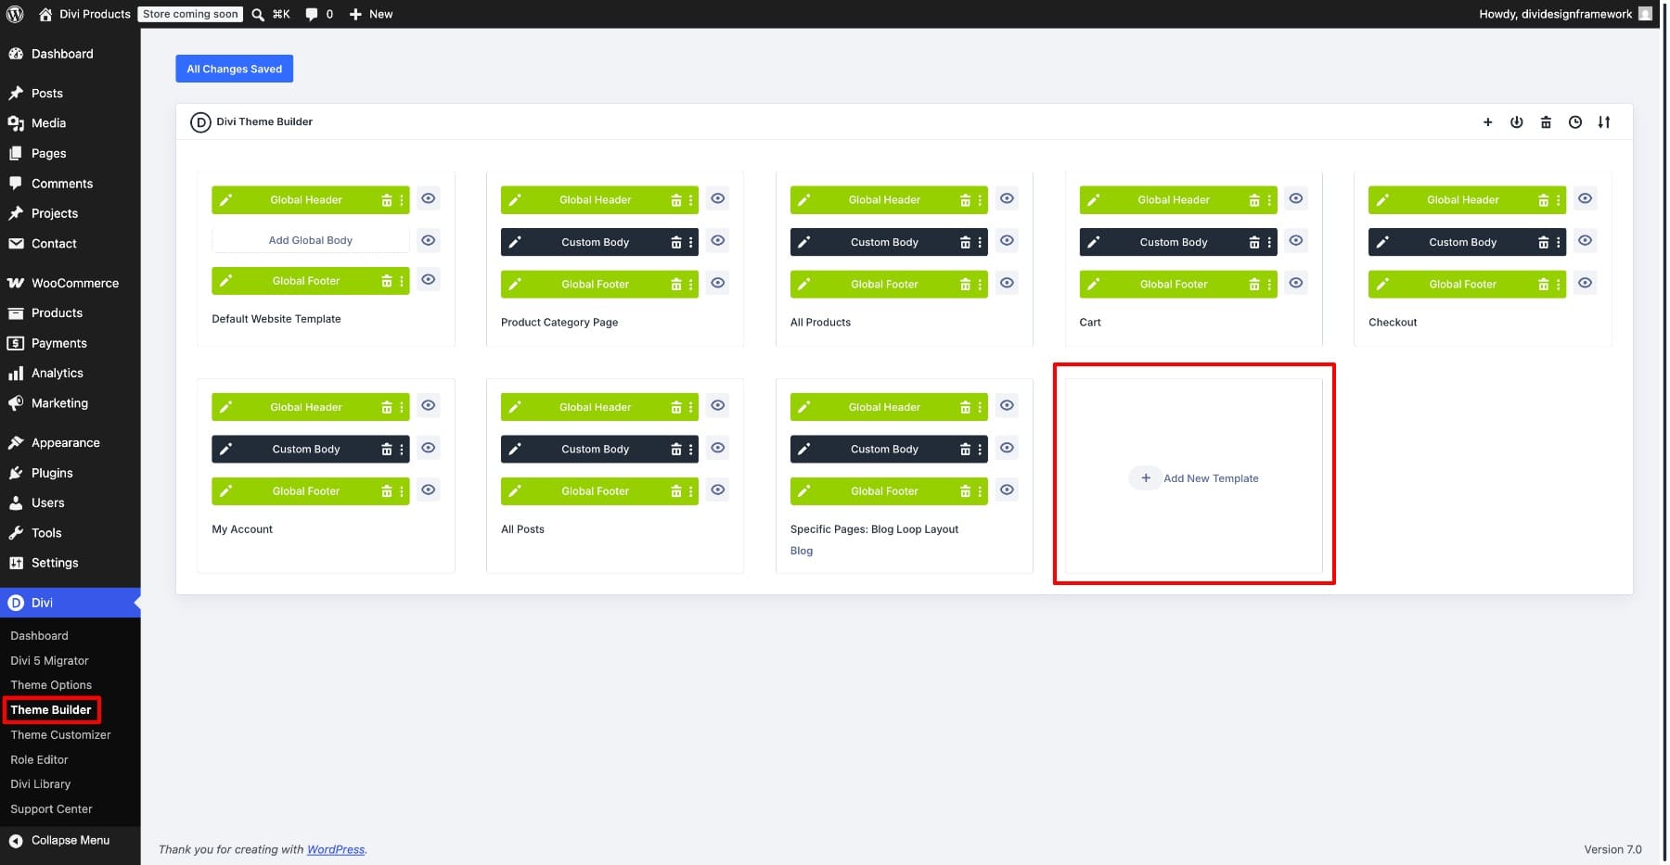The width and height of the screenshot is (1670, 865).
Task: Open options dots on Product Category Page Global Header
Action: click(690, 200)
